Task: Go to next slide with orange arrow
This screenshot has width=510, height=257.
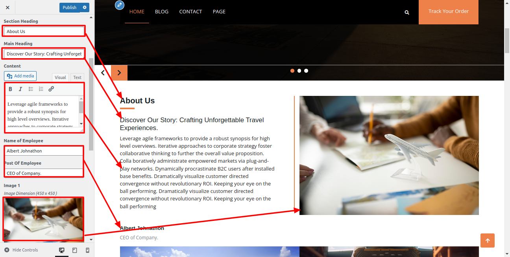Action: coord(119,73)
